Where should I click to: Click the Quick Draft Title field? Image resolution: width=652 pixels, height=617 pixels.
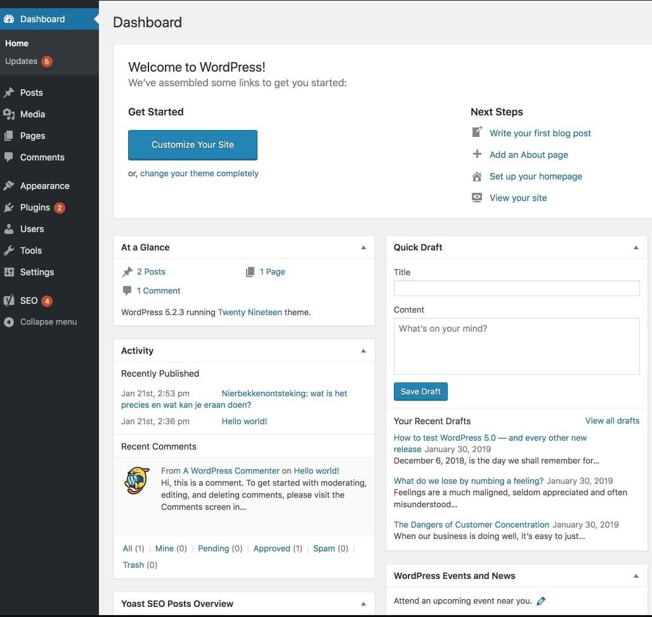(516, 288)
